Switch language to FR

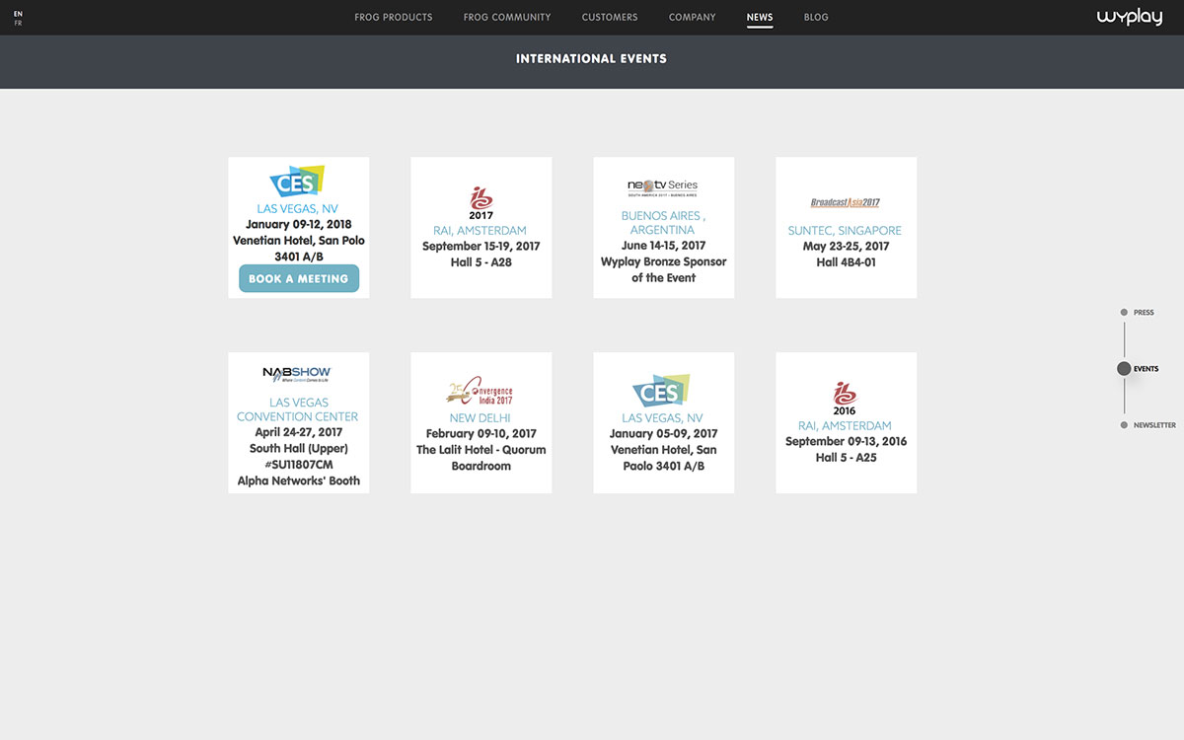pyautogui.click(x=17, y=22)
